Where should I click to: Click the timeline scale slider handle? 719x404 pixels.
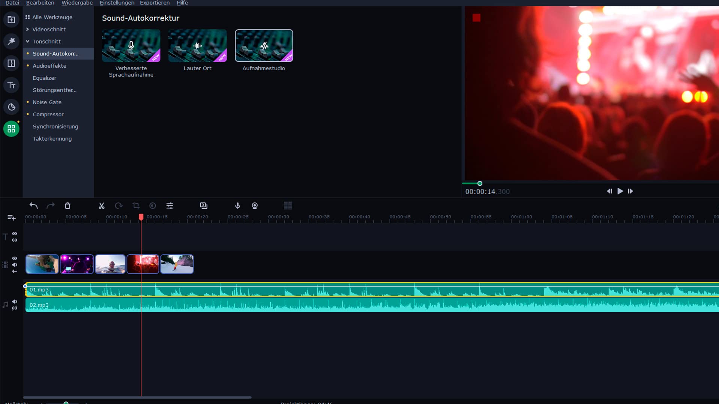pyautogui.click(x=66, y=403)
